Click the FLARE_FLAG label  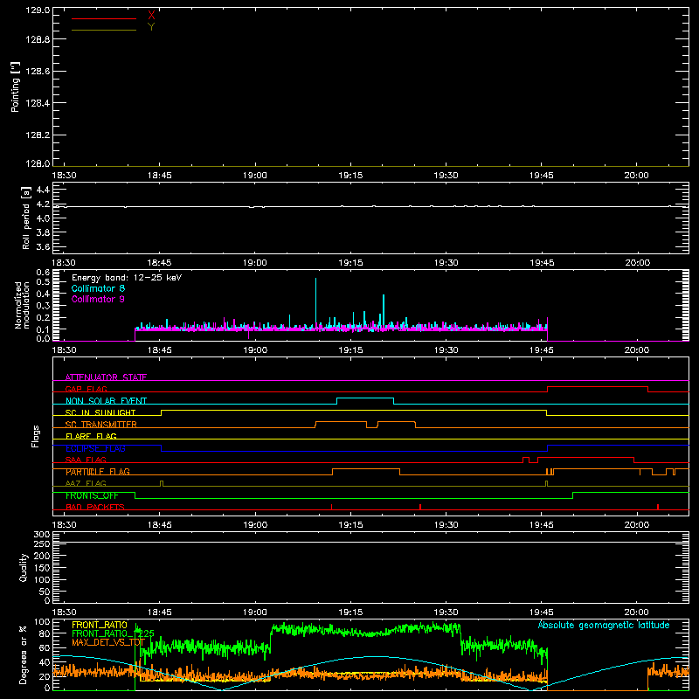coord(91,436)
